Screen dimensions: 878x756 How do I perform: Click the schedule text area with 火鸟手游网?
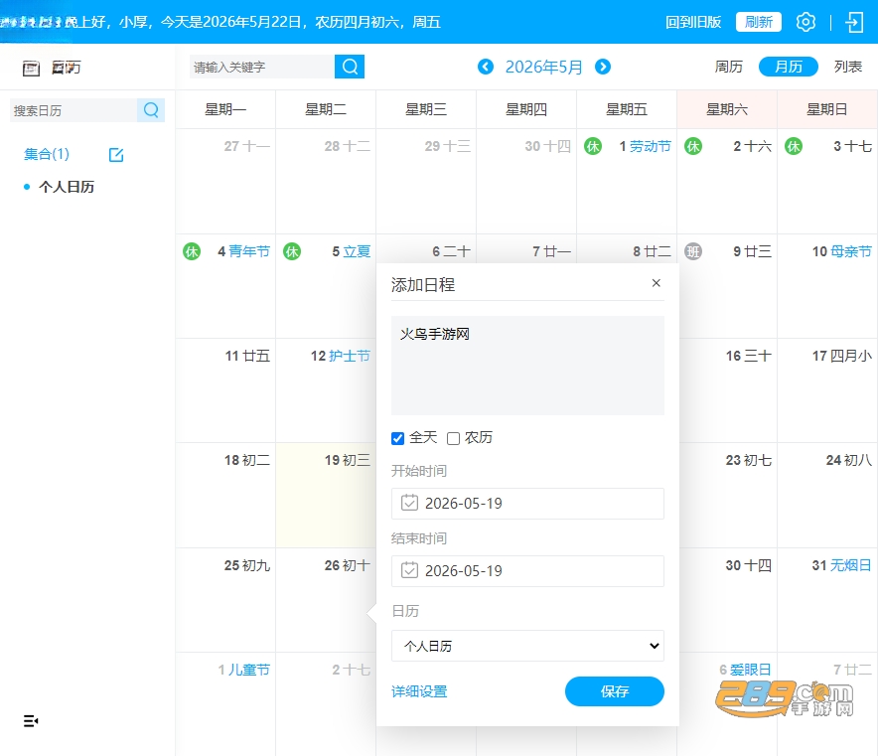point(527,366)
